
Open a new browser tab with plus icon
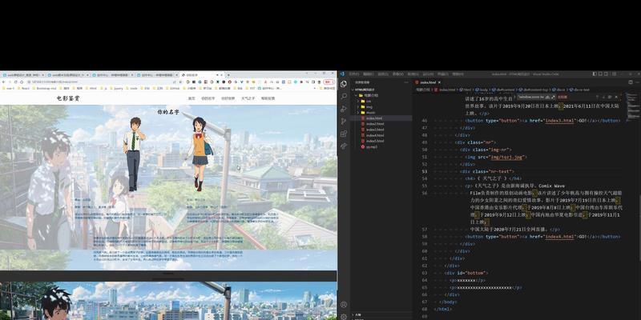228,75
